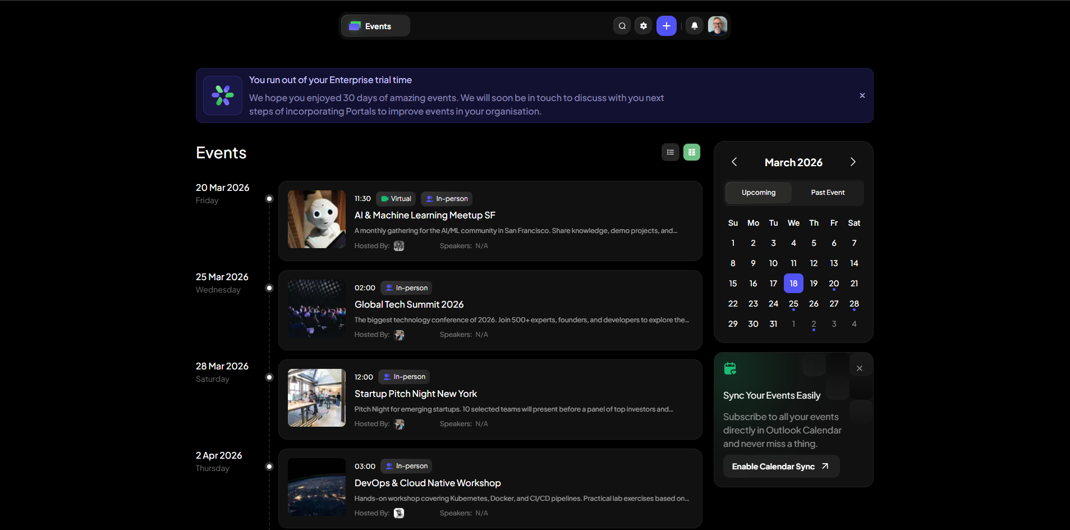Open notifications bell
1070x530 pixels.
coord(694,26)
